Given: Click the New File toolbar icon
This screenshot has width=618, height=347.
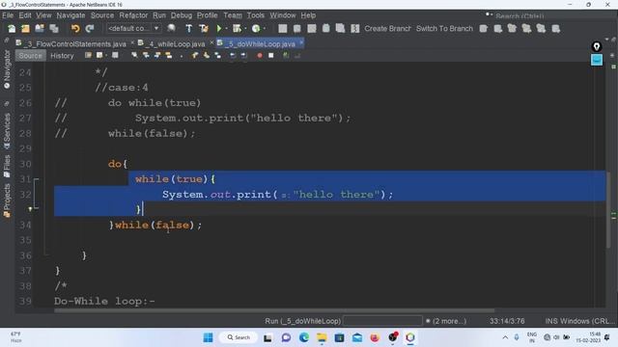Looking at the screenshot, I should coord(12,28).
